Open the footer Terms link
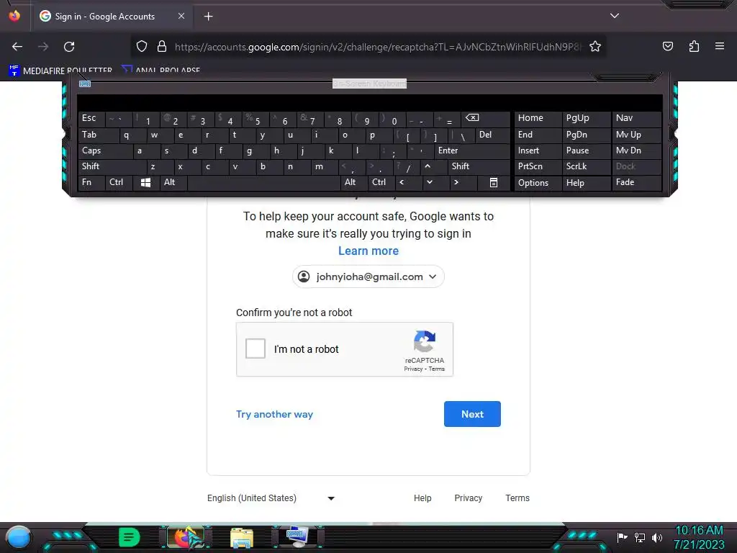Image resolution: width=737 pixels, height=553 pixels. pos(517,498)
